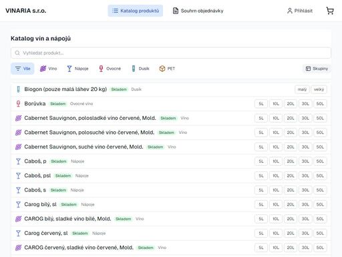
Task: Click the cylinder icon for Dusík
Action: click(134, 68)
